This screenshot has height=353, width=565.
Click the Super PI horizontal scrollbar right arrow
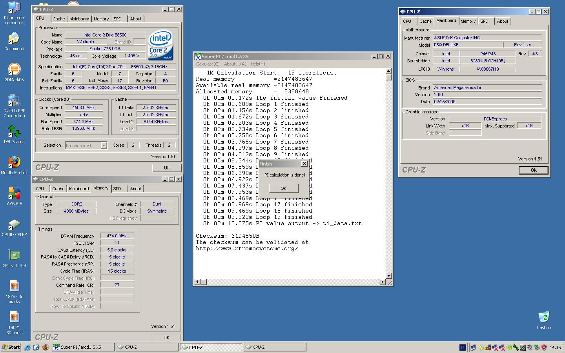point(383,282)
